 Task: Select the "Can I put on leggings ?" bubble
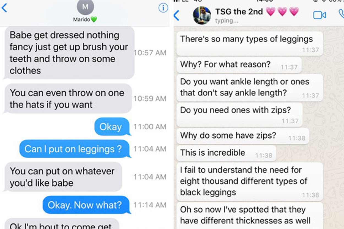tap(74, 149)
